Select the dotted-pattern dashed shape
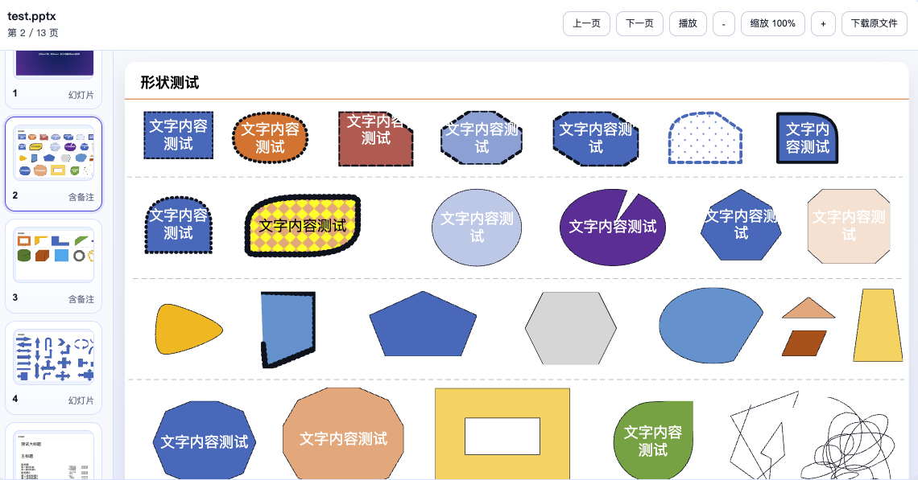This screenshot has width=918, height=480. pos(705,138)
